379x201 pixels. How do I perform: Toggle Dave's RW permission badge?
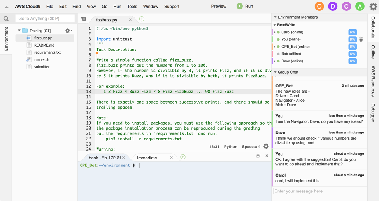[353, 61]
